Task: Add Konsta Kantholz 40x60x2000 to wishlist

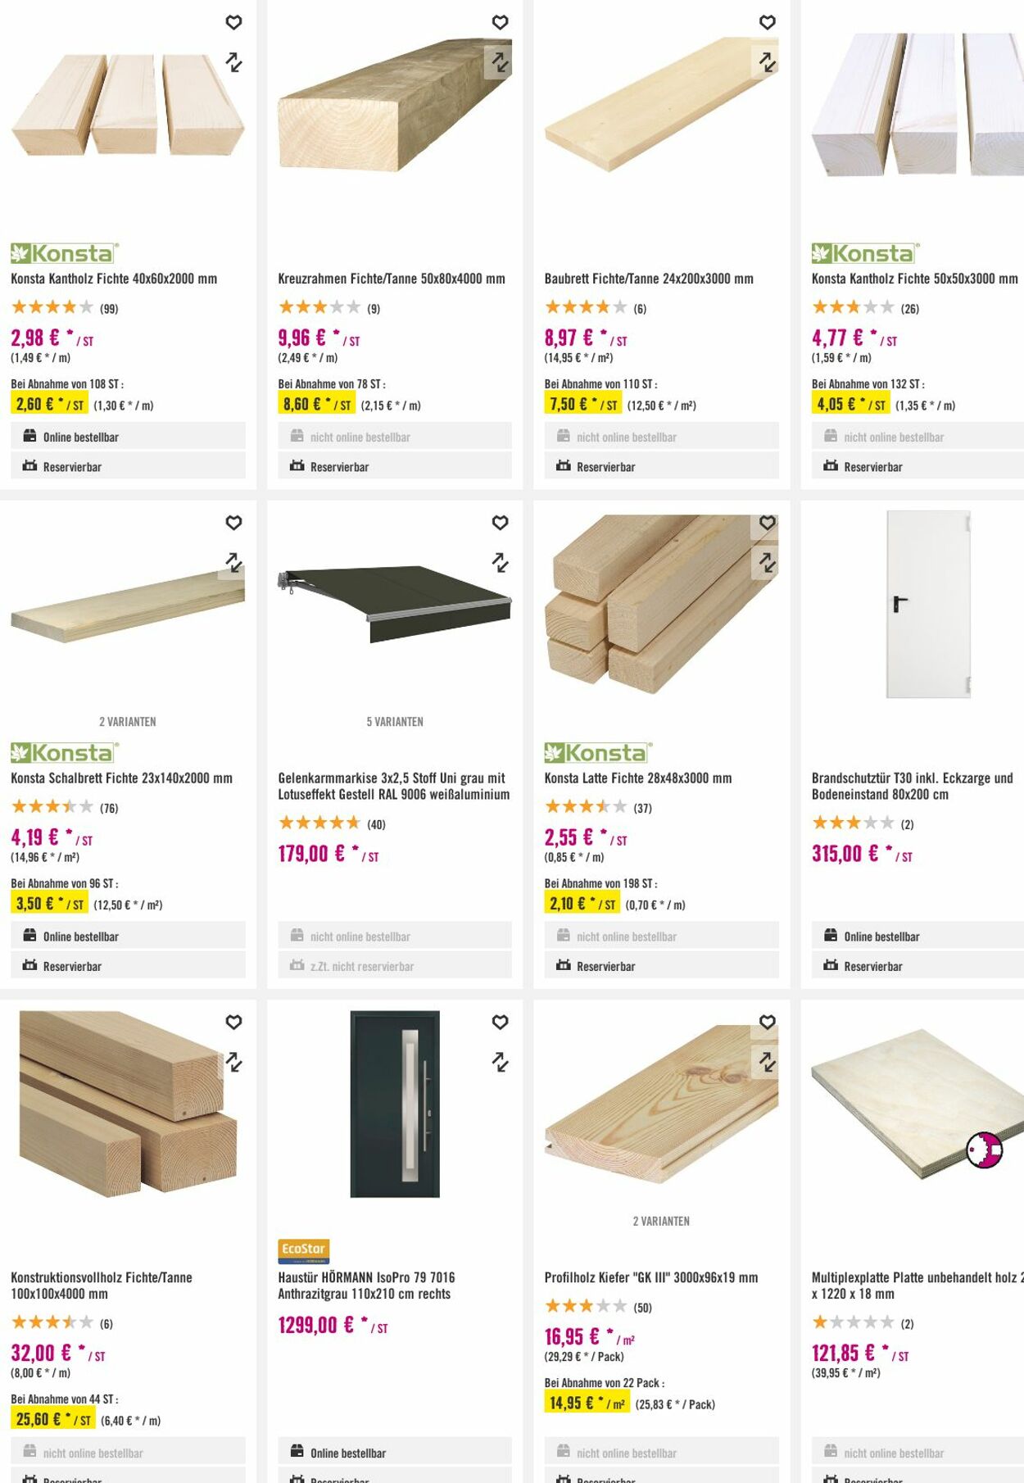Action: [x=233, y=23]
